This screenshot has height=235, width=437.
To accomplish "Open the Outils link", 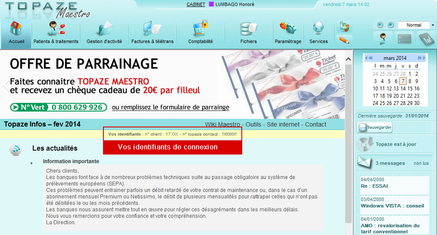I will 253,124.
